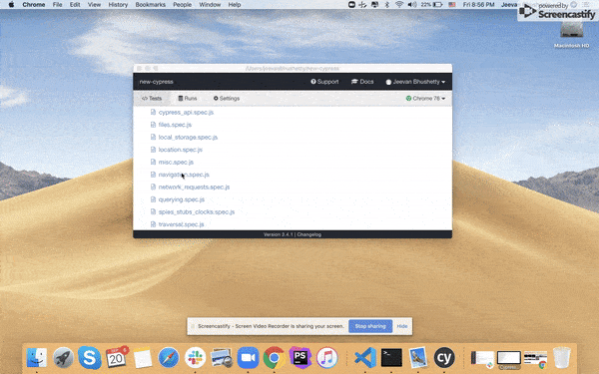Image resolution: width=599 pixels, height=374 pixels.
Task: Open the File menu
Action: 57,5
